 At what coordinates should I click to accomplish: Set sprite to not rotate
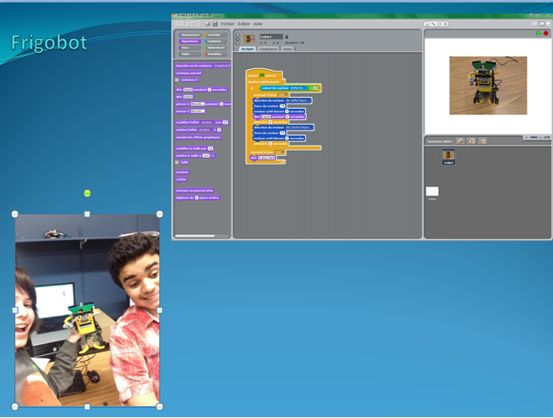click(x=237, y=43)
